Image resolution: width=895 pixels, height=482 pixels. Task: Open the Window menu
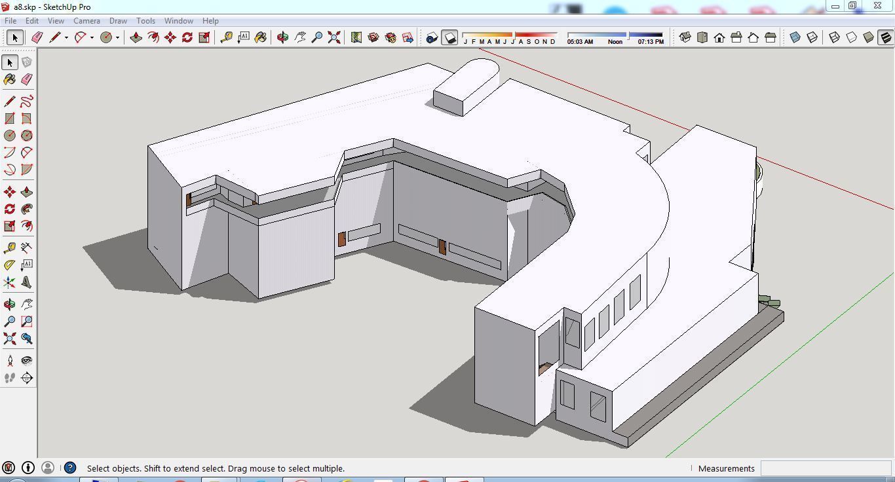(178, 21)
